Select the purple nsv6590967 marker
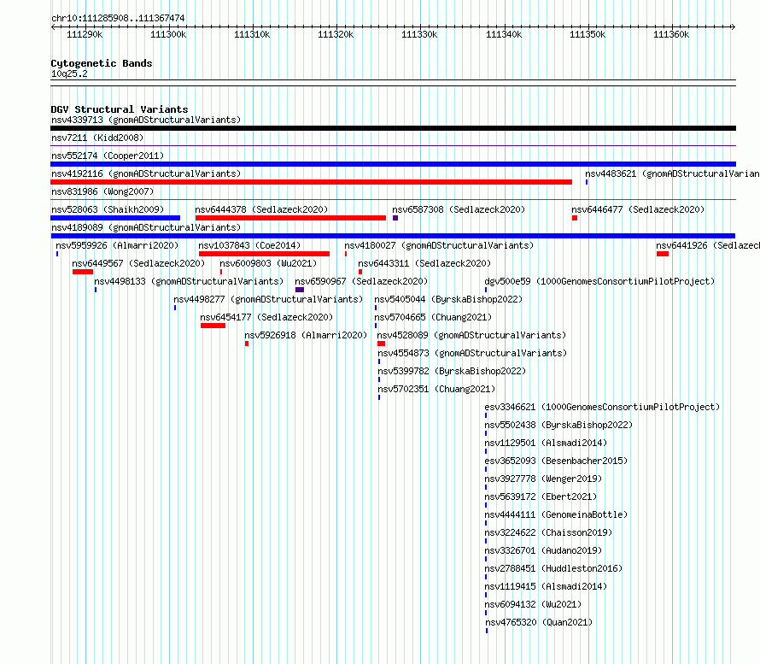The image size is (760, 664). [300, 290]
